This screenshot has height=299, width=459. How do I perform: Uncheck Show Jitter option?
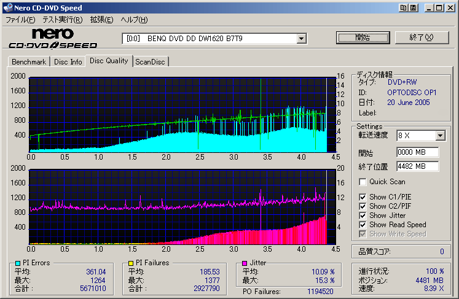pyautogui.click(x=363, y=216)
